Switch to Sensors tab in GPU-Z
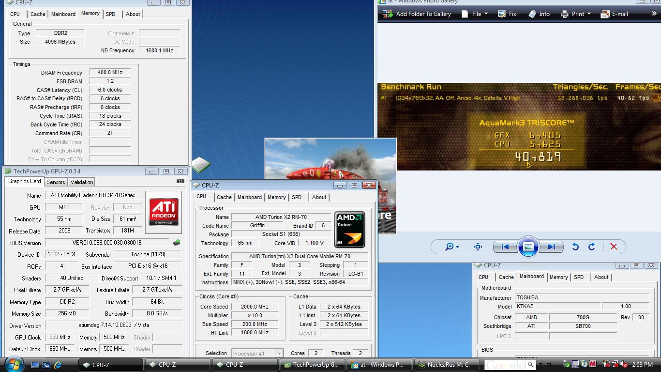 pos(56,182)
